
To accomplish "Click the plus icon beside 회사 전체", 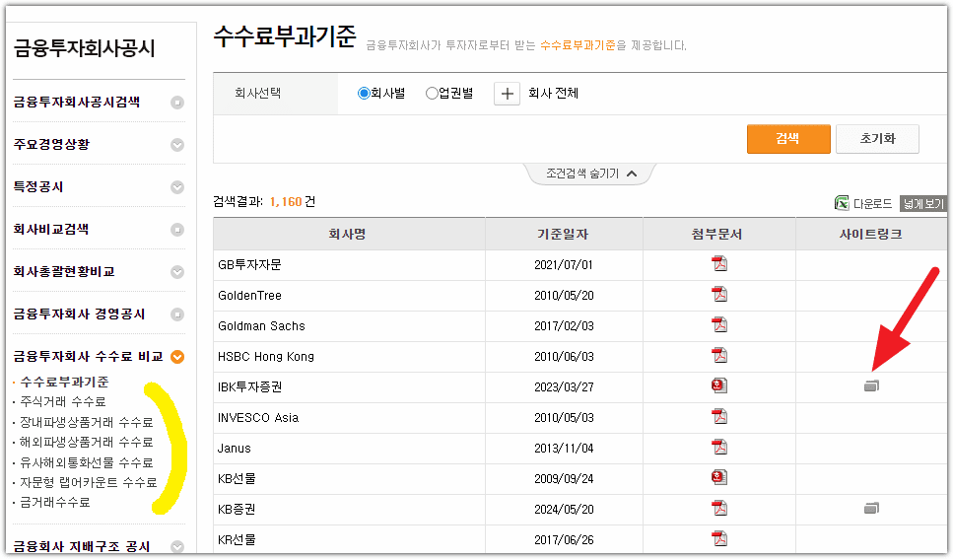I will [507, 94].
